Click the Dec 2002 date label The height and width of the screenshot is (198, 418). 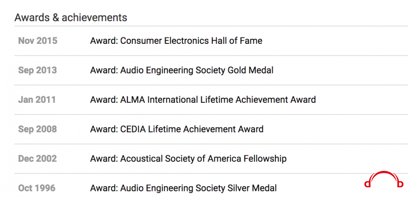click(37, 159)
